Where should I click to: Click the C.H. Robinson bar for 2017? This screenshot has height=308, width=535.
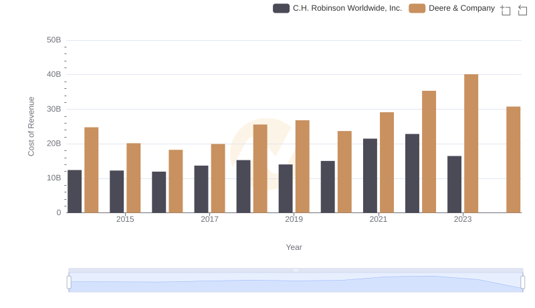[x=201, y=189]
